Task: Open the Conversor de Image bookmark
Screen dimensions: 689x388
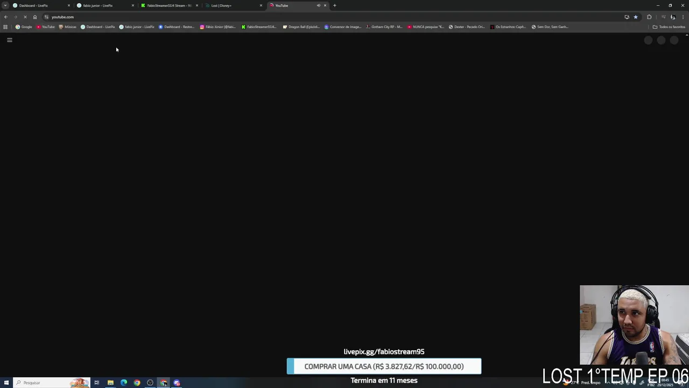Action: (x=343, y=27)
